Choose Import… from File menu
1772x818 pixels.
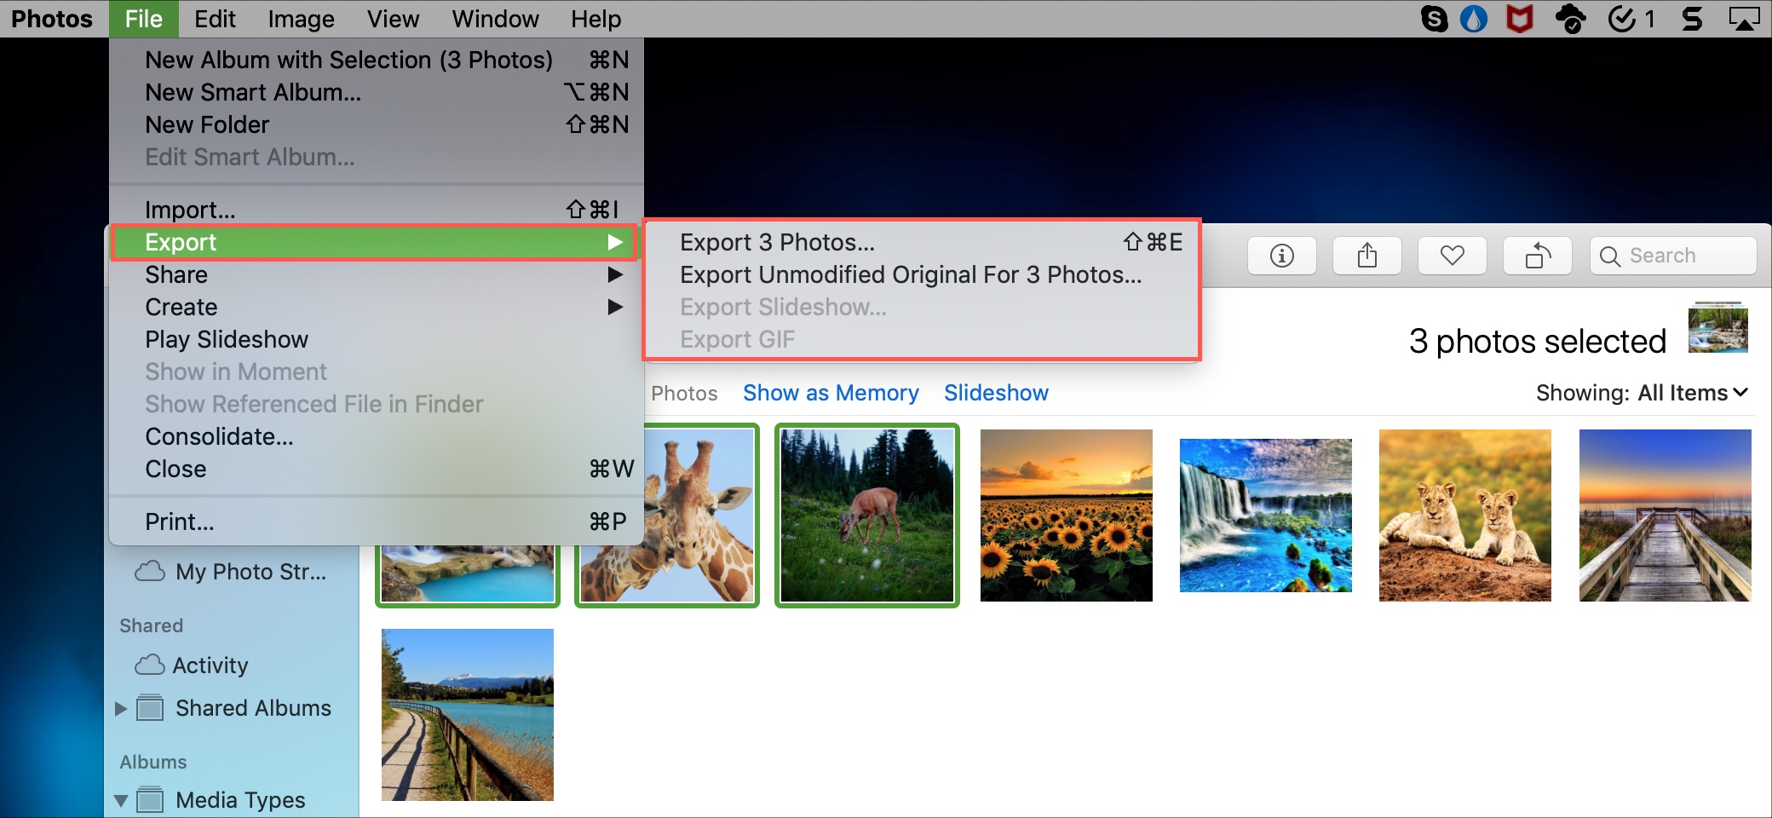pyautogui.click(x=375, y=210)
